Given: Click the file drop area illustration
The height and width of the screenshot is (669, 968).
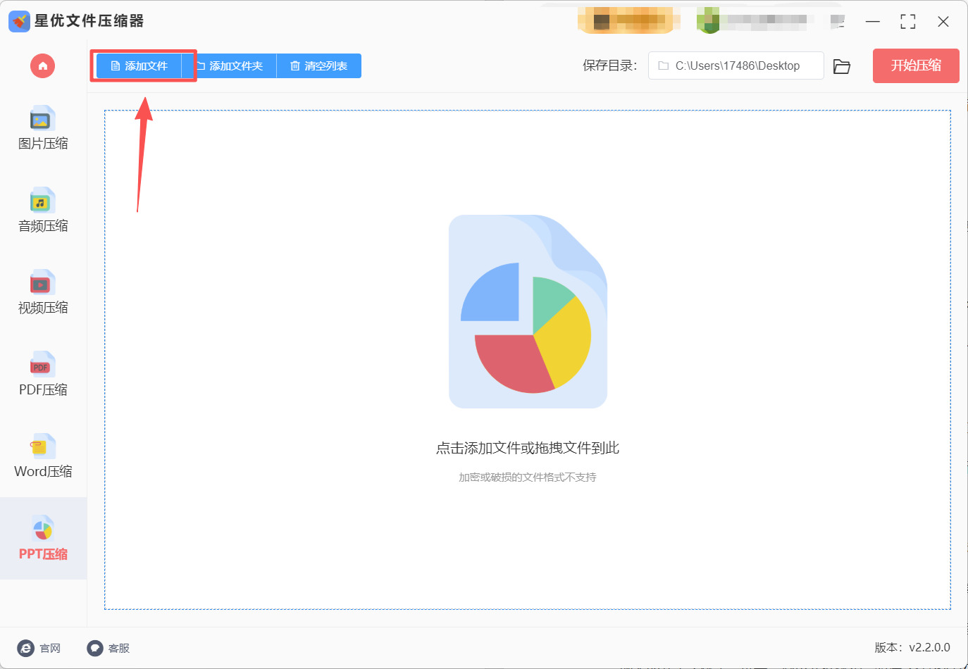Looking at the screenshot, I should pos(528,311).
